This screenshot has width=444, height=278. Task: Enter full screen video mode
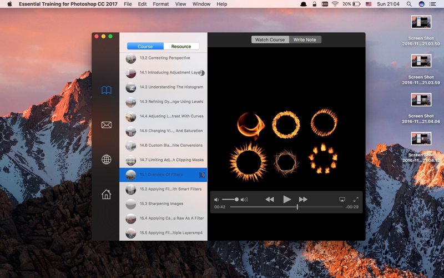click(x=356, y=200)
